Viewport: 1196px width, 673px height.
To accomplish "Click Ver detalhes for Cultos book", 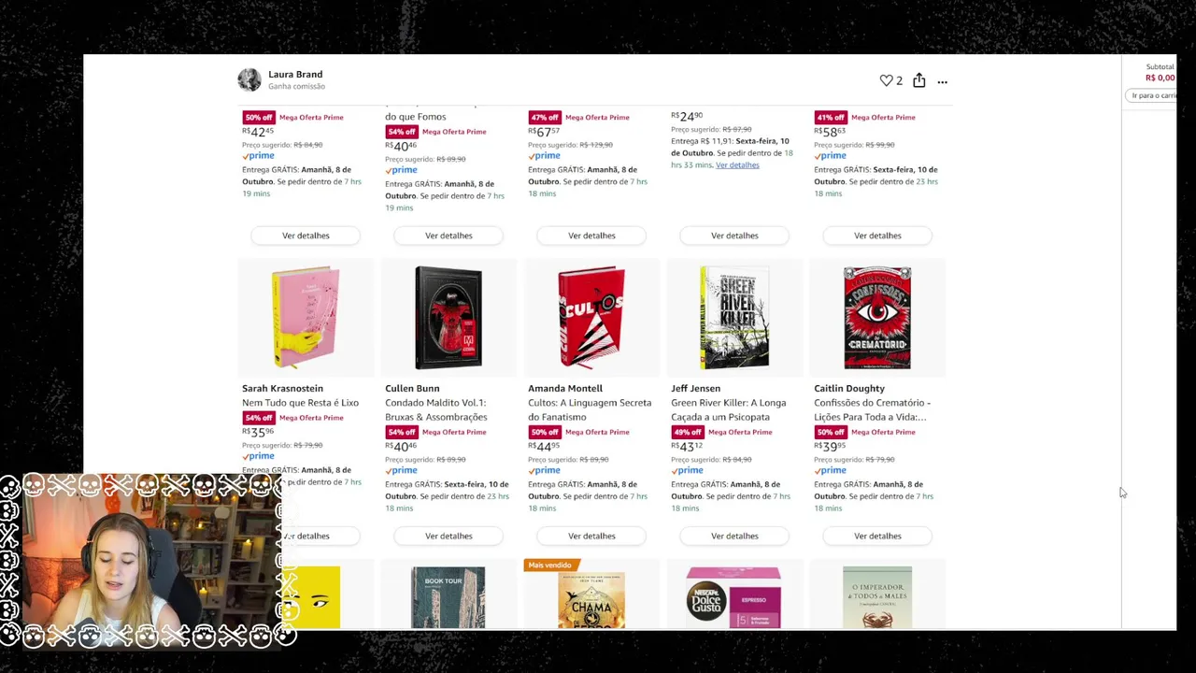I will click(x=591, y=536).
